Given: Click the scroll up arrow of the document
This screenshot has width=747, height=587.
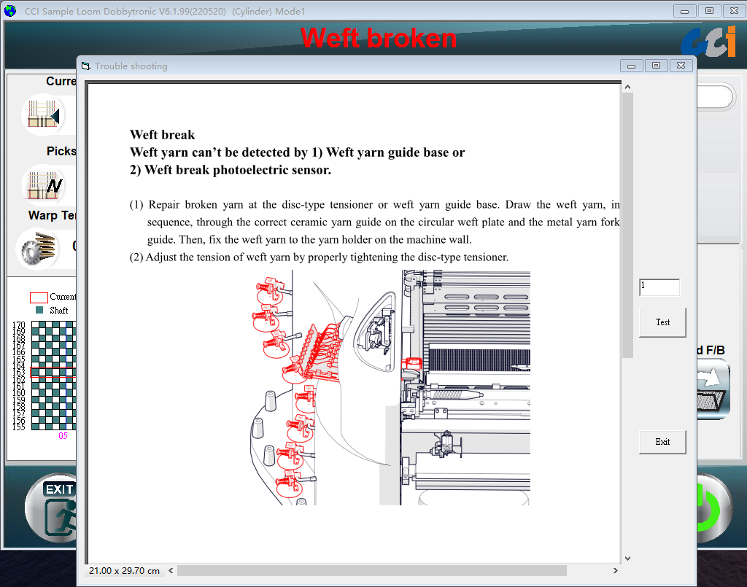Looking at the screenshot, I should pos(627,87).
